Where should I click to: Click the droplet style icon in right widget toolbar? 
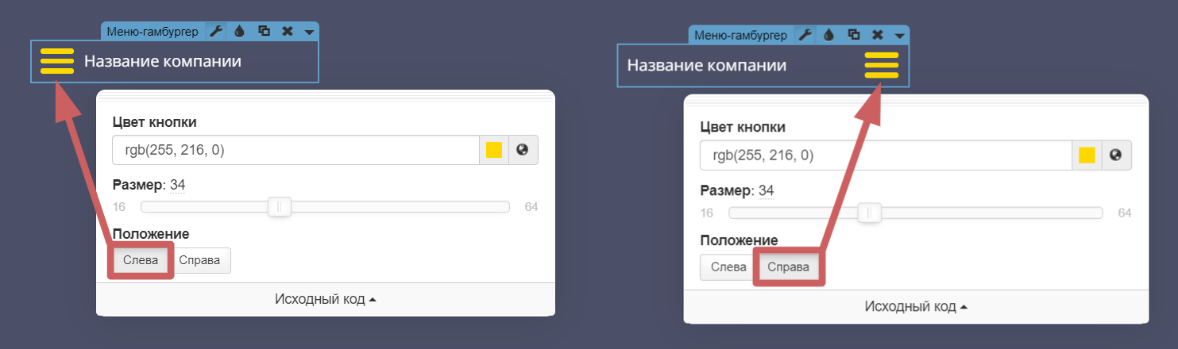pos(828,35)
